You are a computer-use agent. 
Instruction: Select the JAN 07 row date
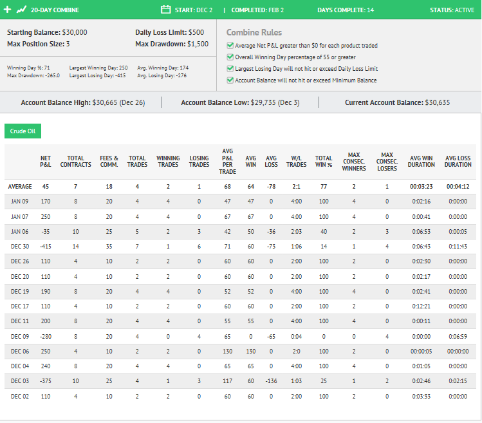(x=20, y=216)
